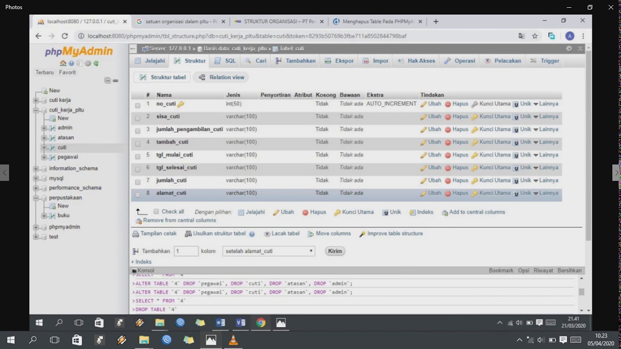Open 'setelah alamat_cuti' position dropdown
This screenshot has height=349, width=621.
(269, 251)
